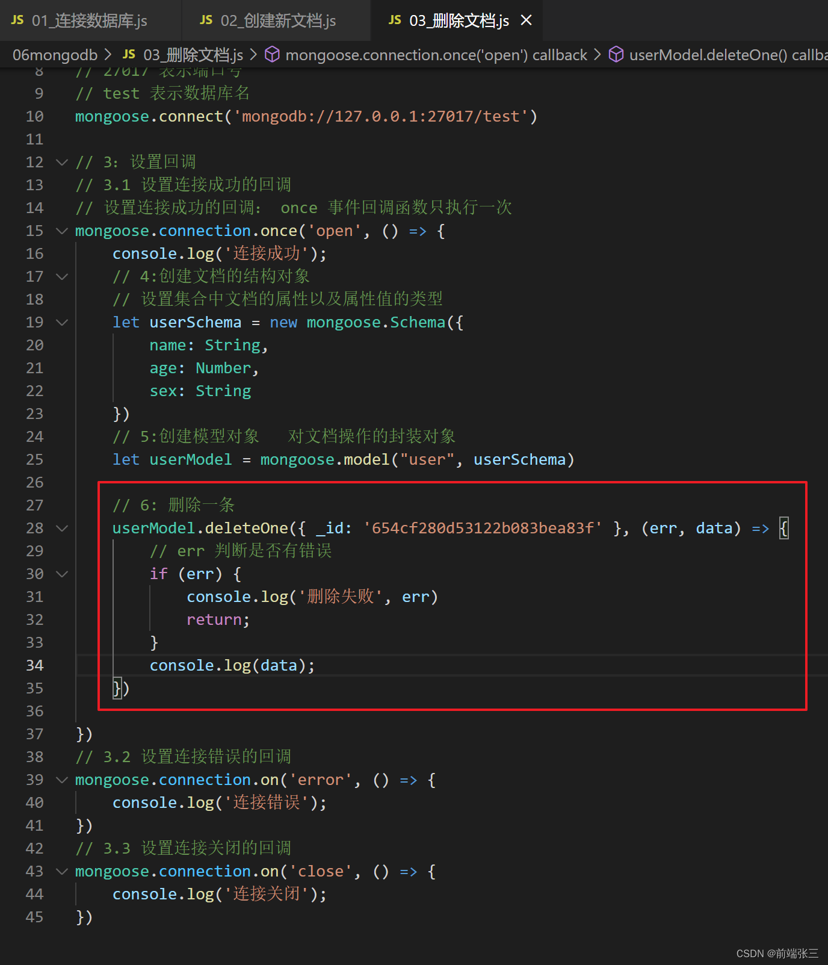Collapse the on('close') callback at line 43
The width and height of the screenshot is (828, 965).
[62, 871]
